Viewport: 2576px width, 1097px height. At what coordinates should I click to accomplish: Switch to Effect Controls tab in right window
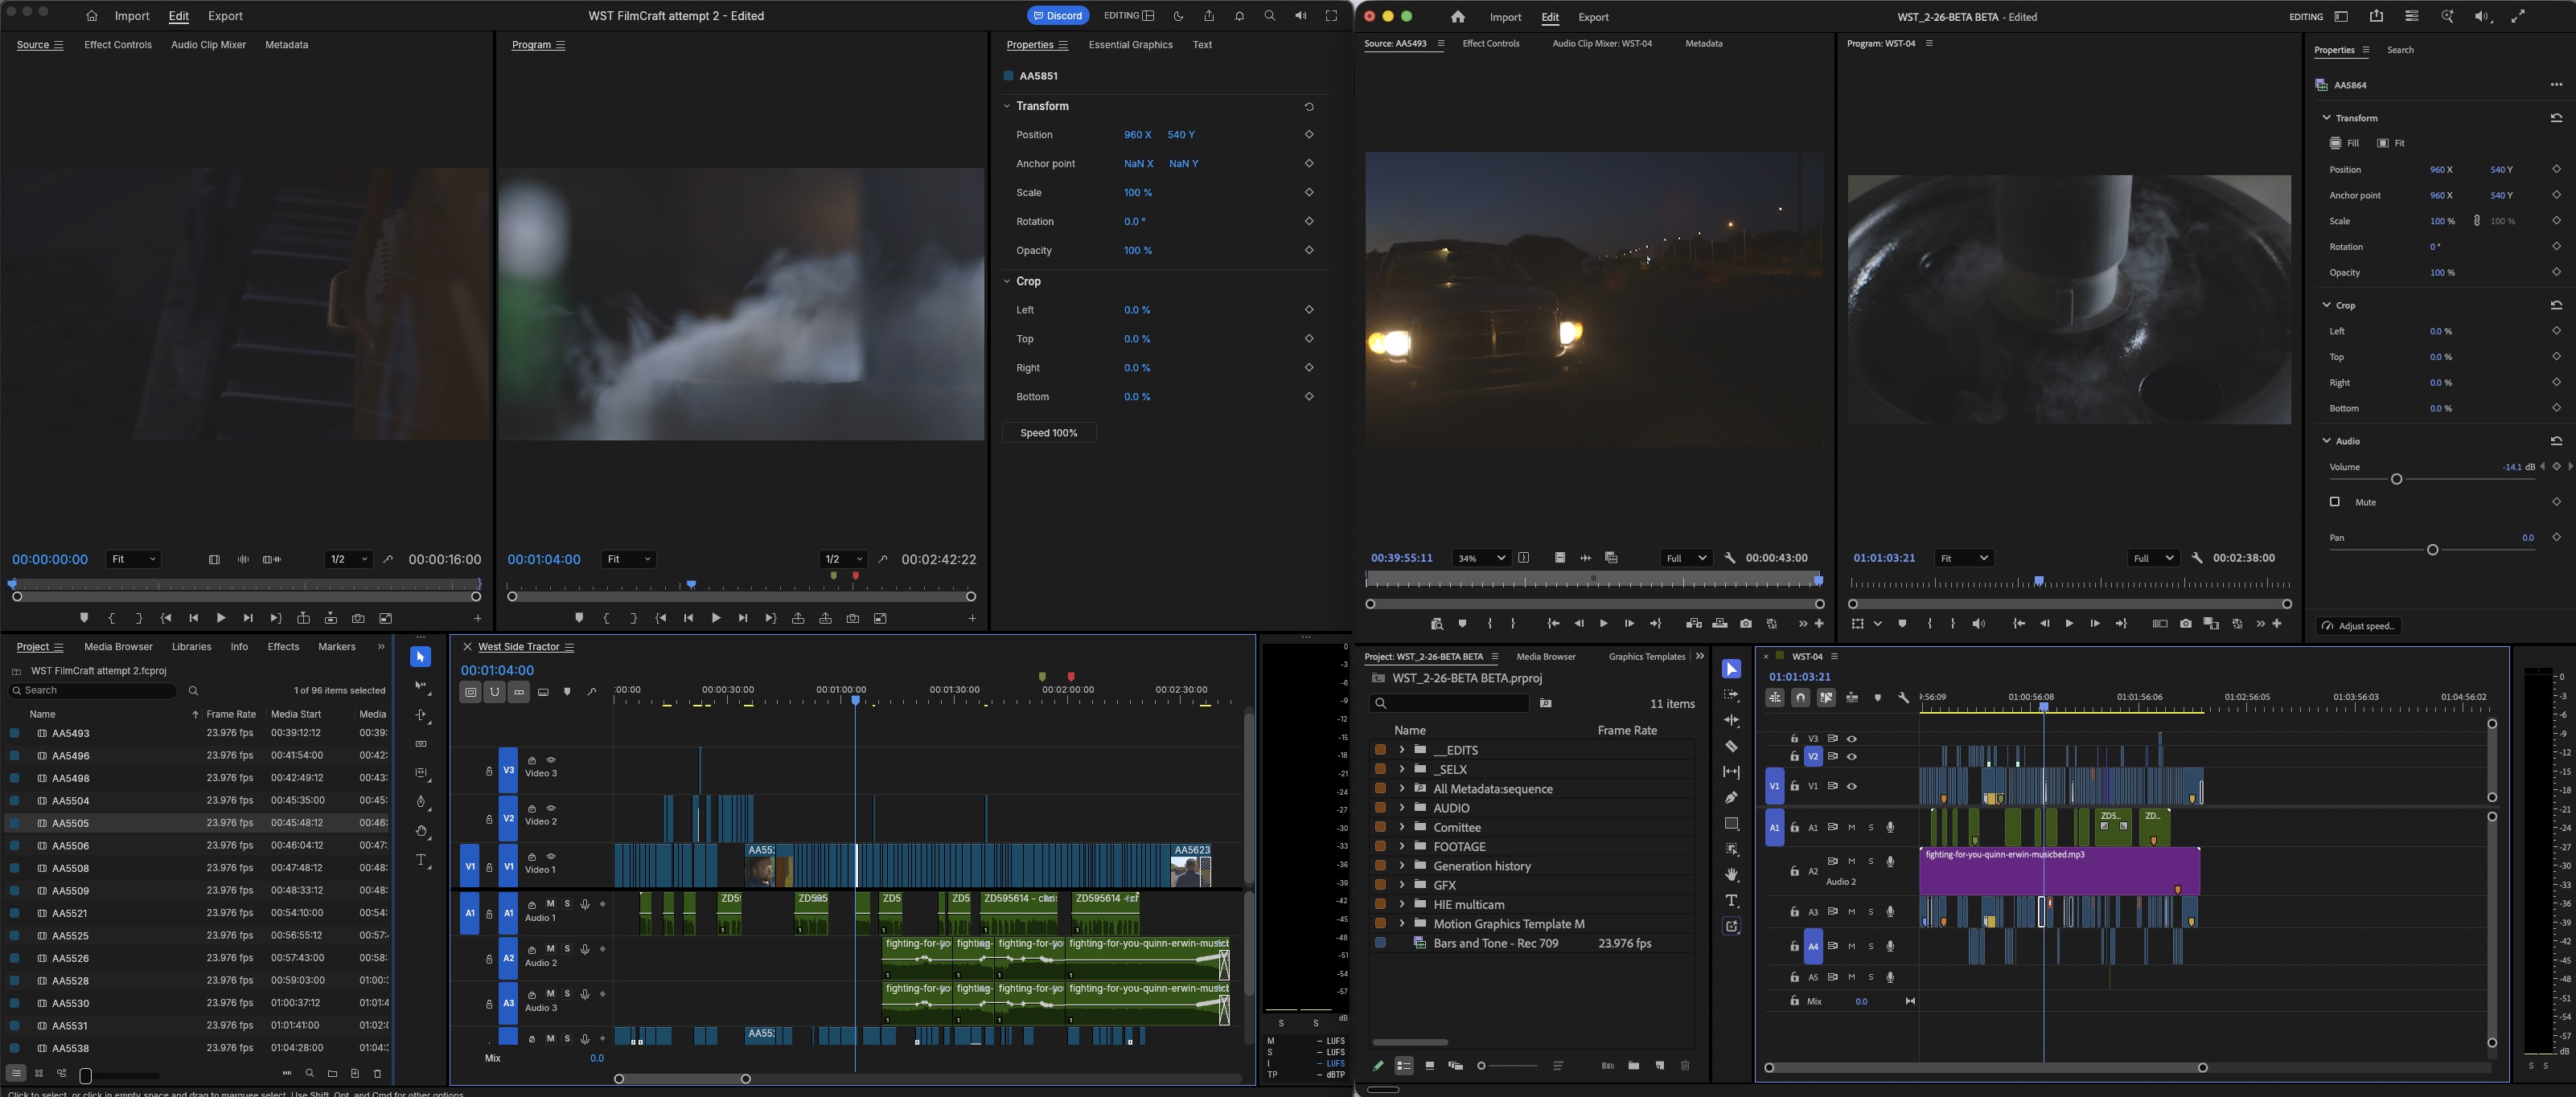click(x=1490, y=44)
